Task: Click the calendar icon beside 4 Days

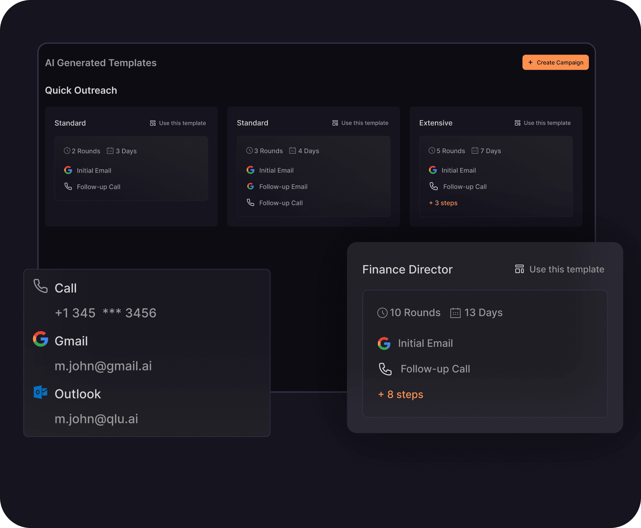Action: pyautogui.click(x=292, y=151)
